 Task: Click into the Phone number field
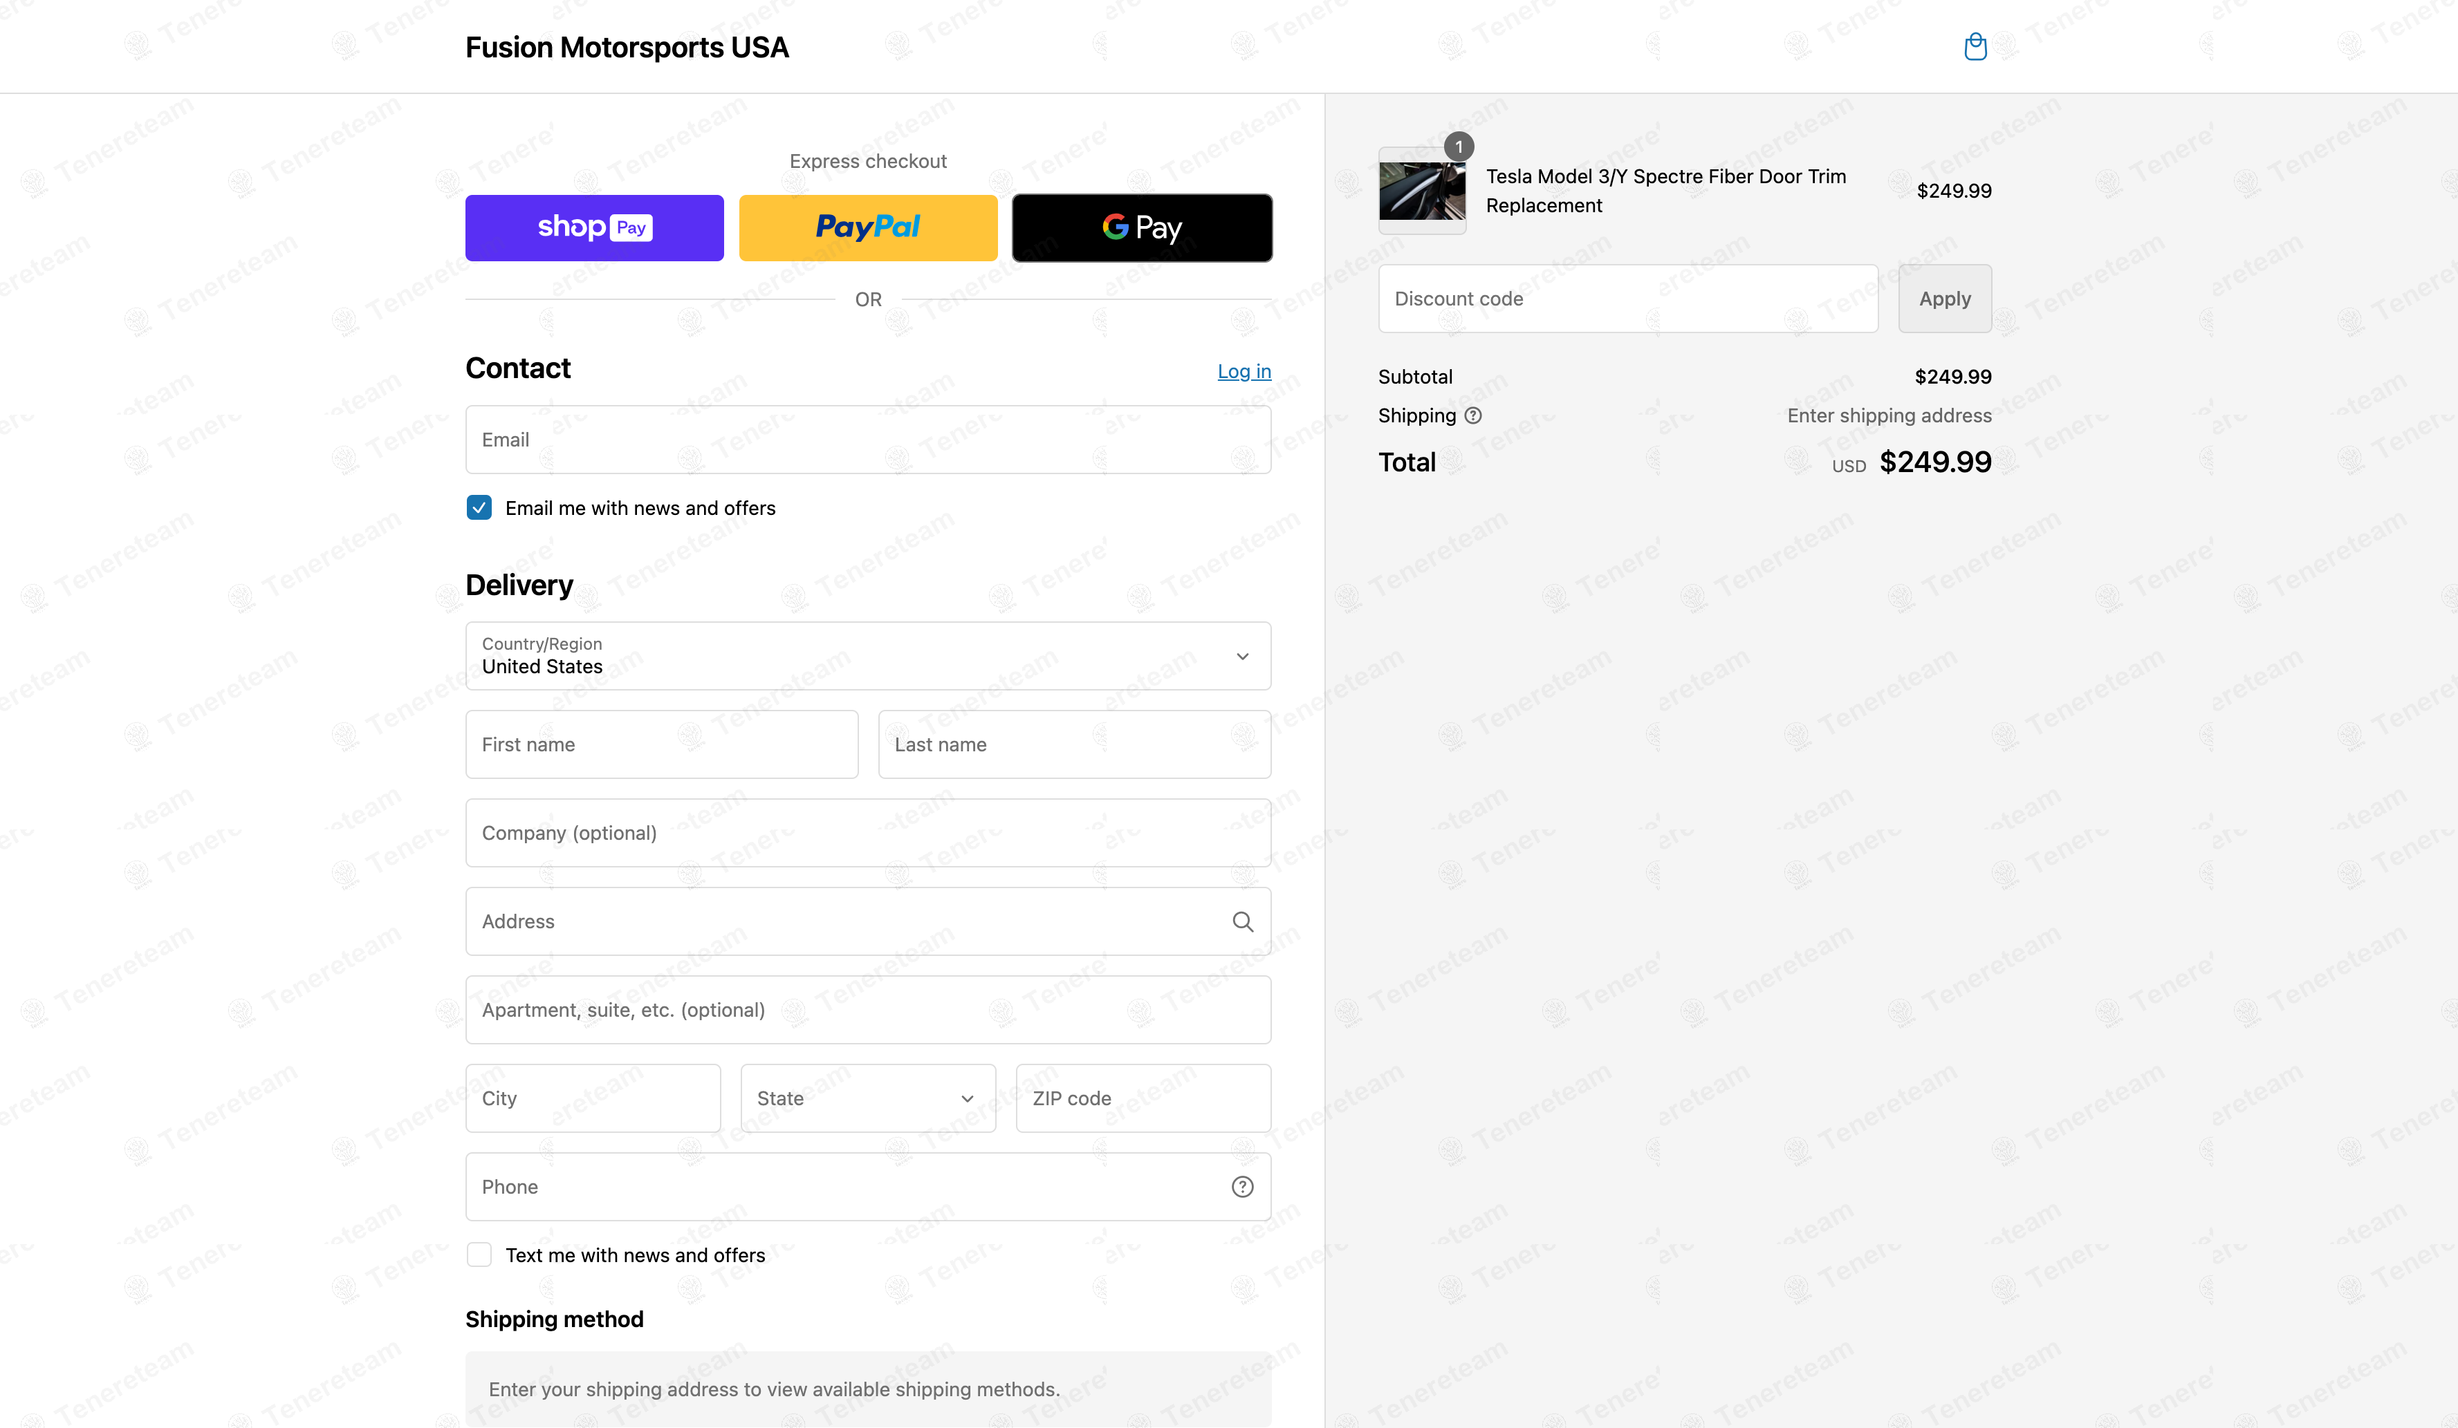pos(868,1186)
